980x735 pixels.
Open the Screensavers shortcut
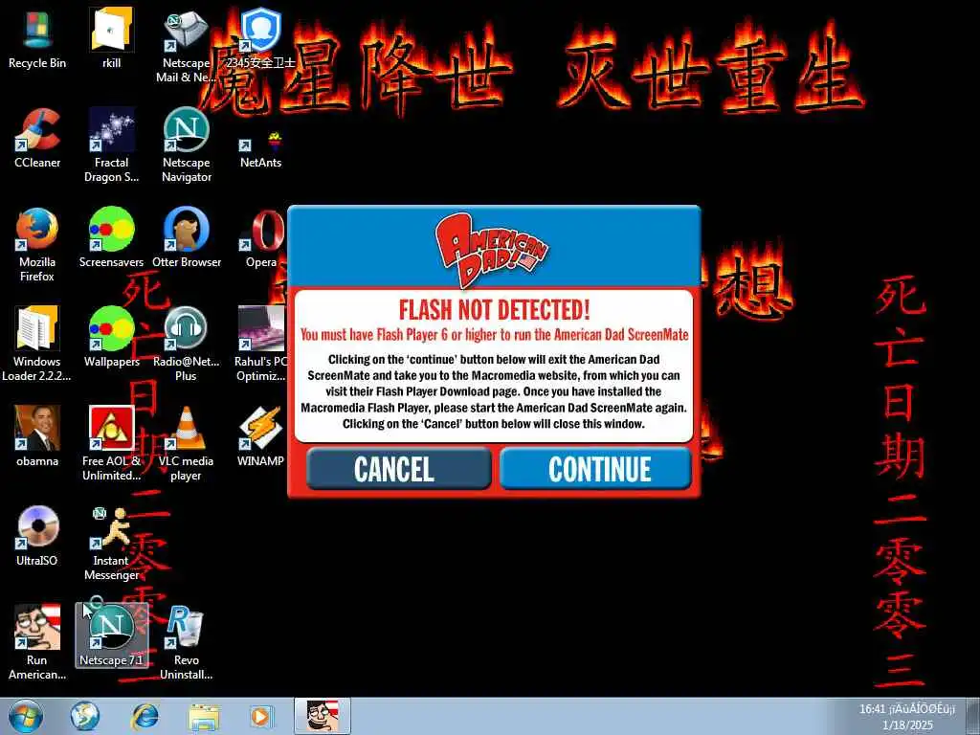point(111,237)
